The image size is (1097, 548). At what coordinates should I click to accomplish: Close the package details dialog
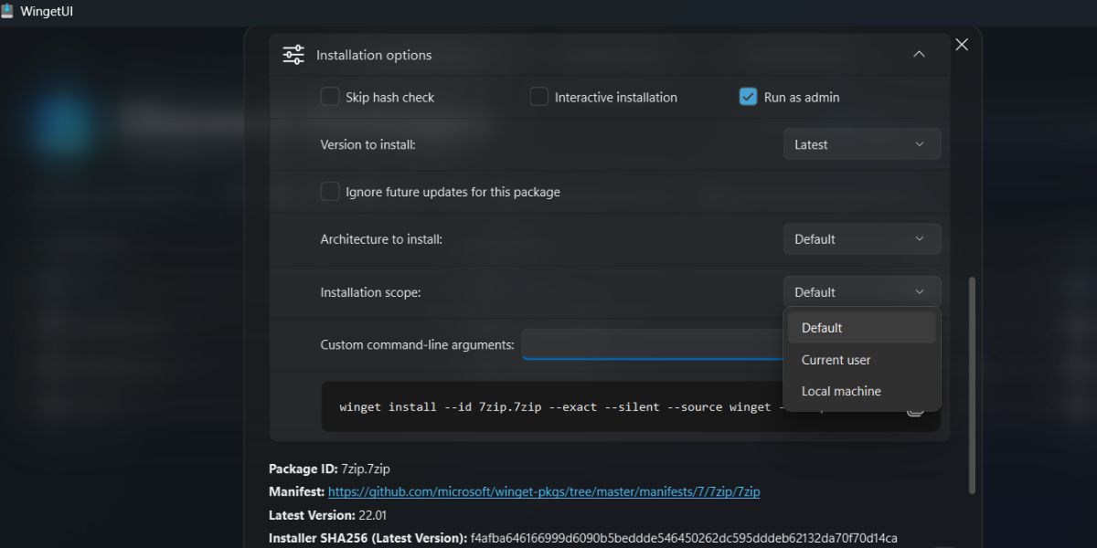[x=962, y=45]
